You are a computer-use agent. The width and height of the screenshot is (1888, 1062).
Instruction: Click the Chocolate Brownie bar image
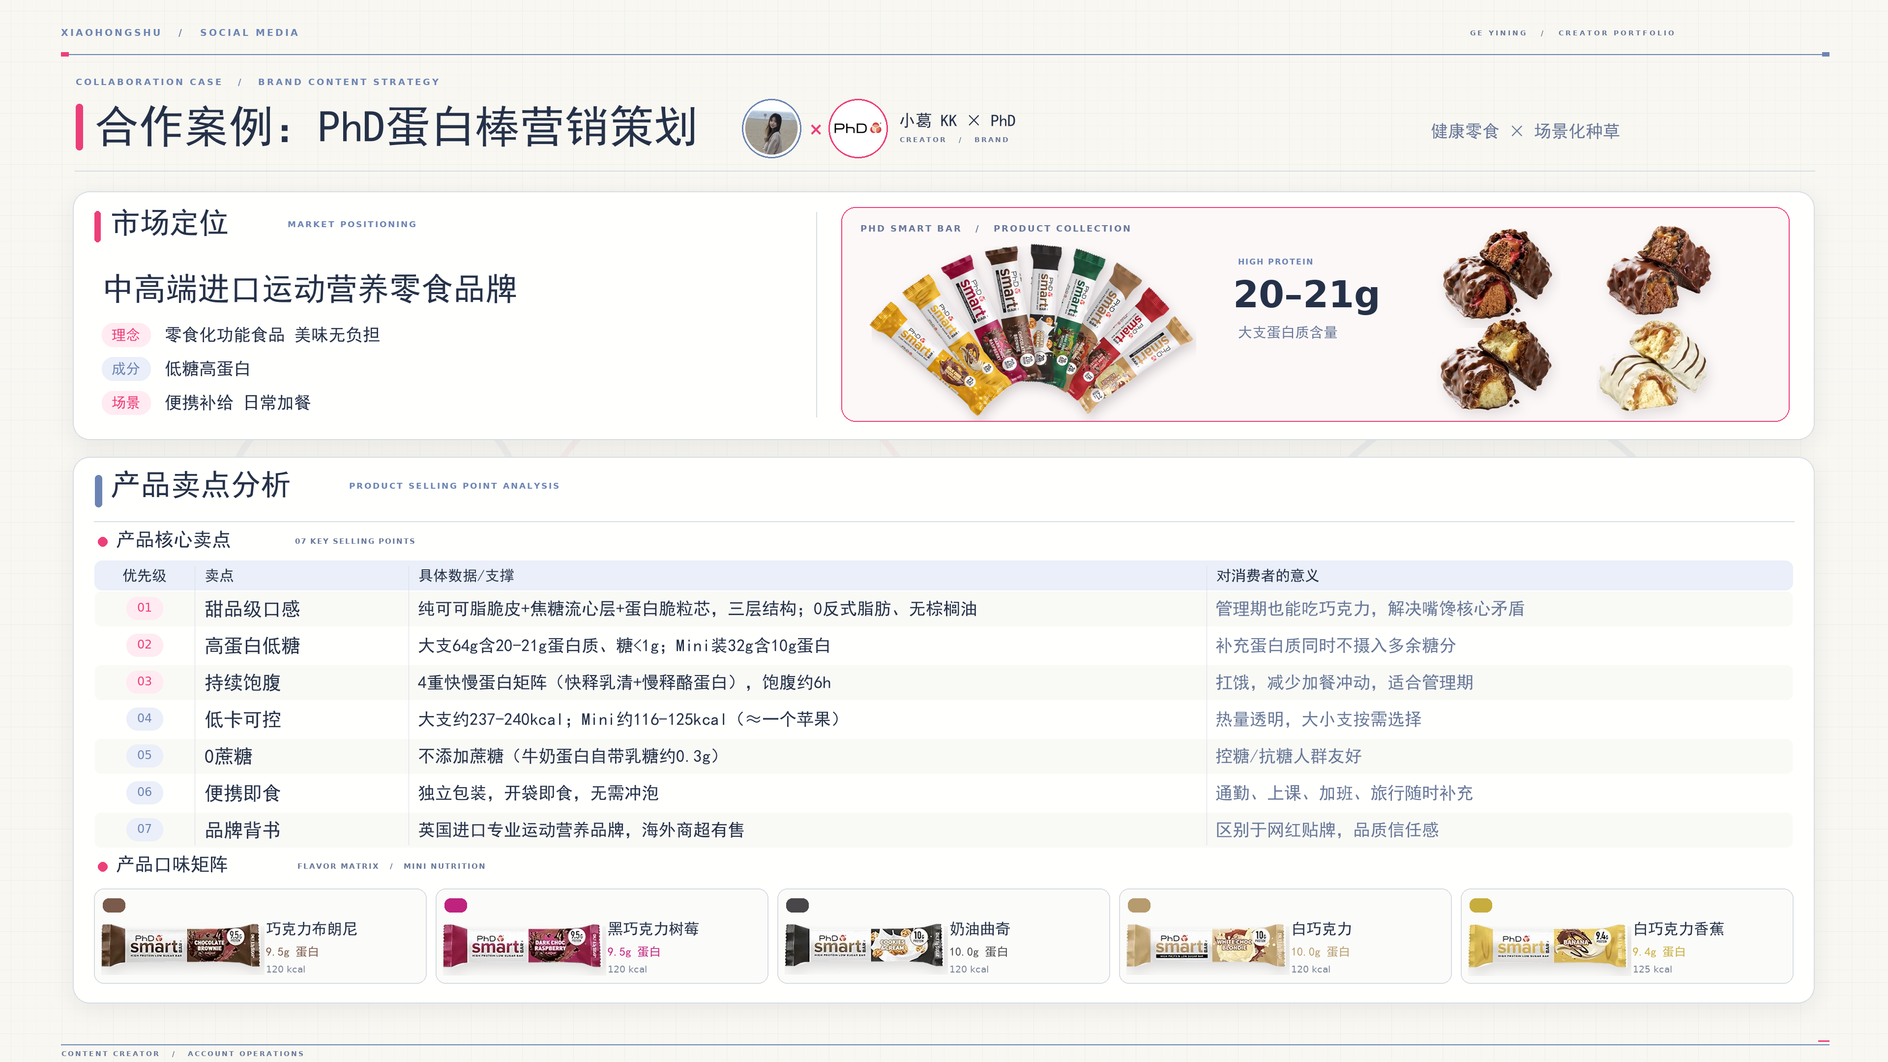(180, 946)
